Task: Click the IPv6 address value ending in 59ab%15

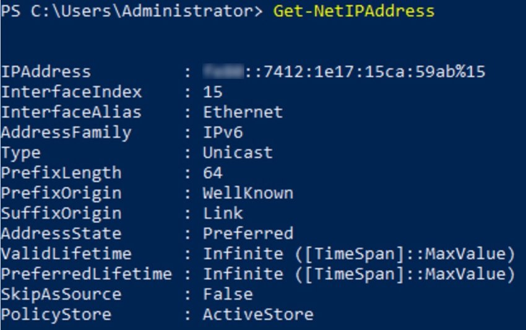Action: pyautogui.click(x=344, y=72)
